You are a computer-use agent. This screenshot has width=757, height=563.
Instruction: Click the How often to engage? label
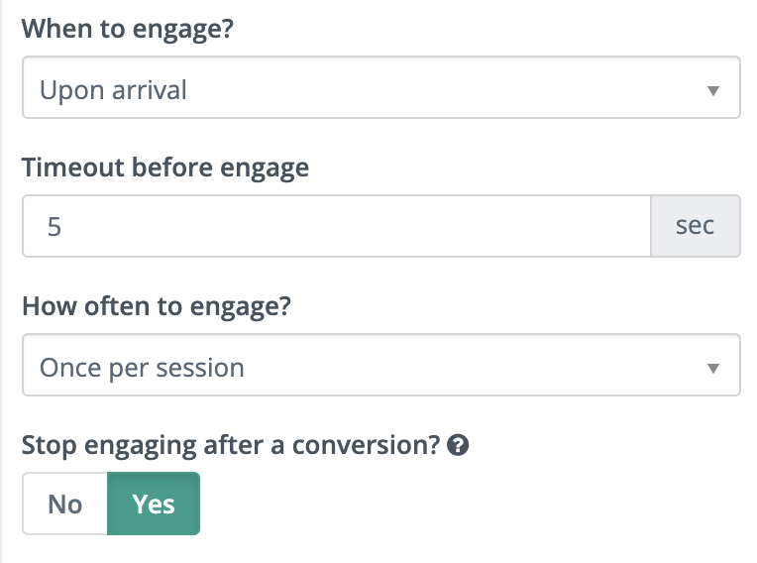pyautogui.click(x=156, y=306)
